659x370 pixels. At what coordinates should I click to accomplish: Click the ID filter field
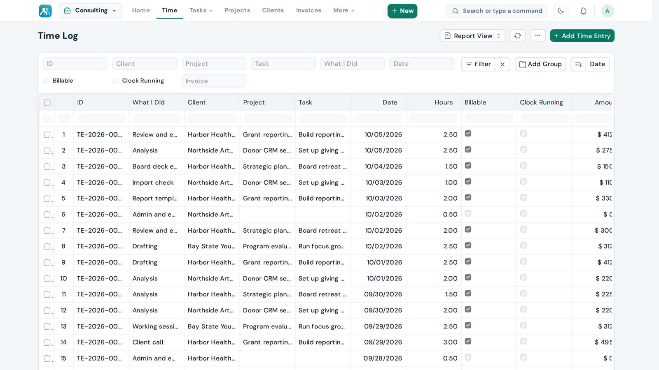pyautogui.click(x=75, y=64)
